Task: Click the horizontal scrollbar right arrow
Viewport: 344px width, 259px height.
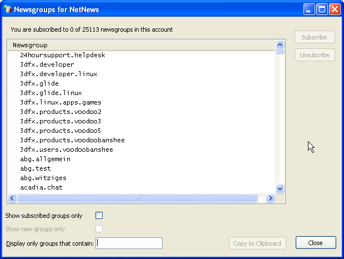Action: pos(271,198)
